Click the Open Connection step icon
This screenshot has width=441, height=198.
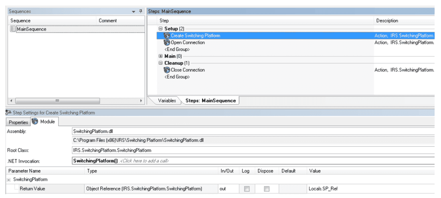[x=167, y=43]
